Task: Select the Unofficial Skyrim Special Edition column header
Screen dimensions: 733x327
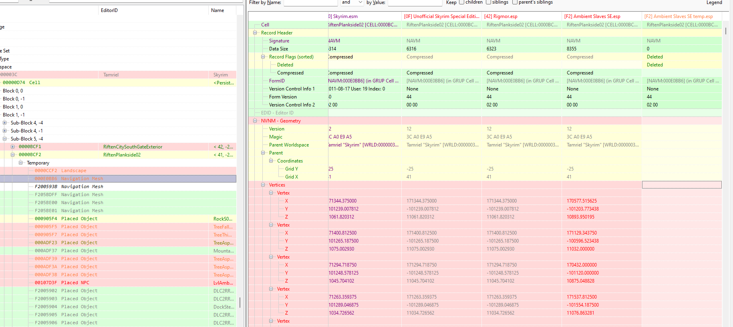Action: pyautogui.click(x=441, y=16)
